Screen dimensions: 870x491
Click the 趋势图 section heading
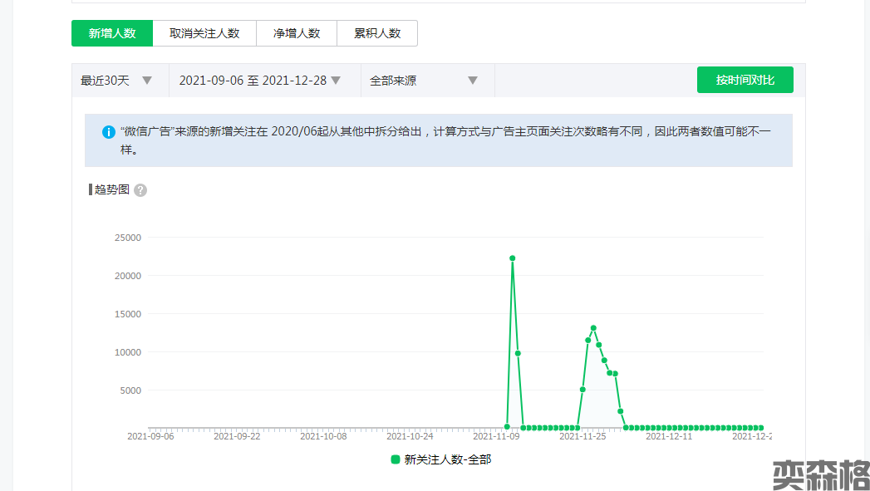click(112, 189)
